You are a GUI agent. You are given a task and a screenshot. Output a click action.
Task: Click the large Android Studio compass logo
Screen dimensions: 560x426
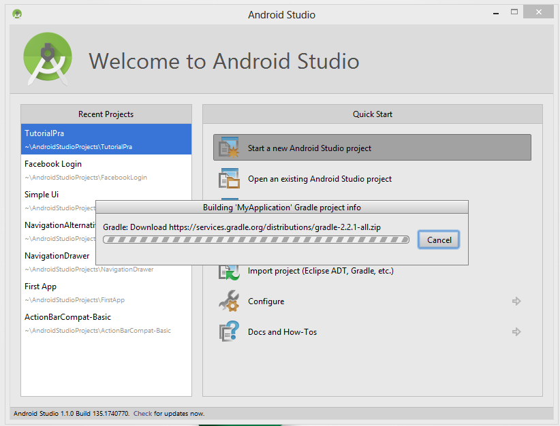48,59
